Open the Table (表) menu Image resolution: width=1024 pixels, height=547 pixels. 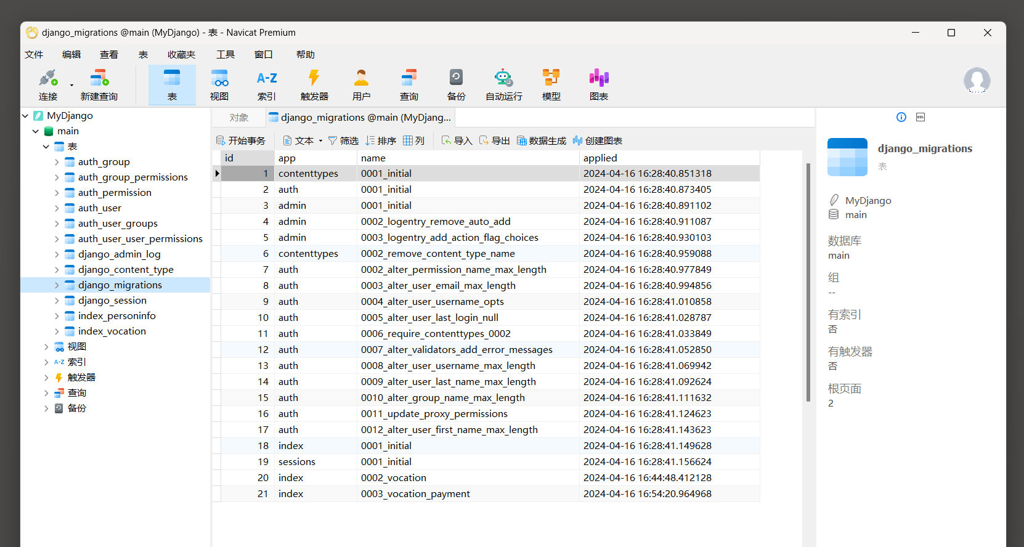tap(144, 55)
